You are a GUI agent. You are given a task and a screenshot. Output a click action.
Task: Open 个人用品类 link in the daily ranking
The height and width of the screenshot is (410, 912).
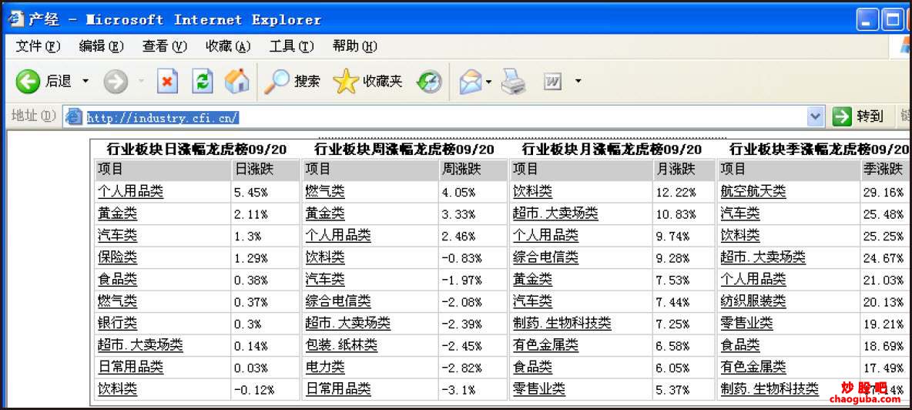point(130,191)
